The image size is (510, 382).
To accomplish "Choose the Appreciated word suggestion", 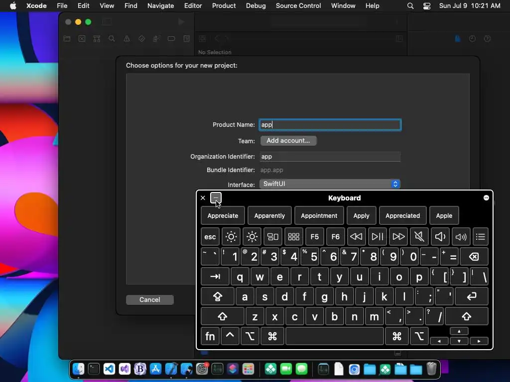I will (402, 215).
